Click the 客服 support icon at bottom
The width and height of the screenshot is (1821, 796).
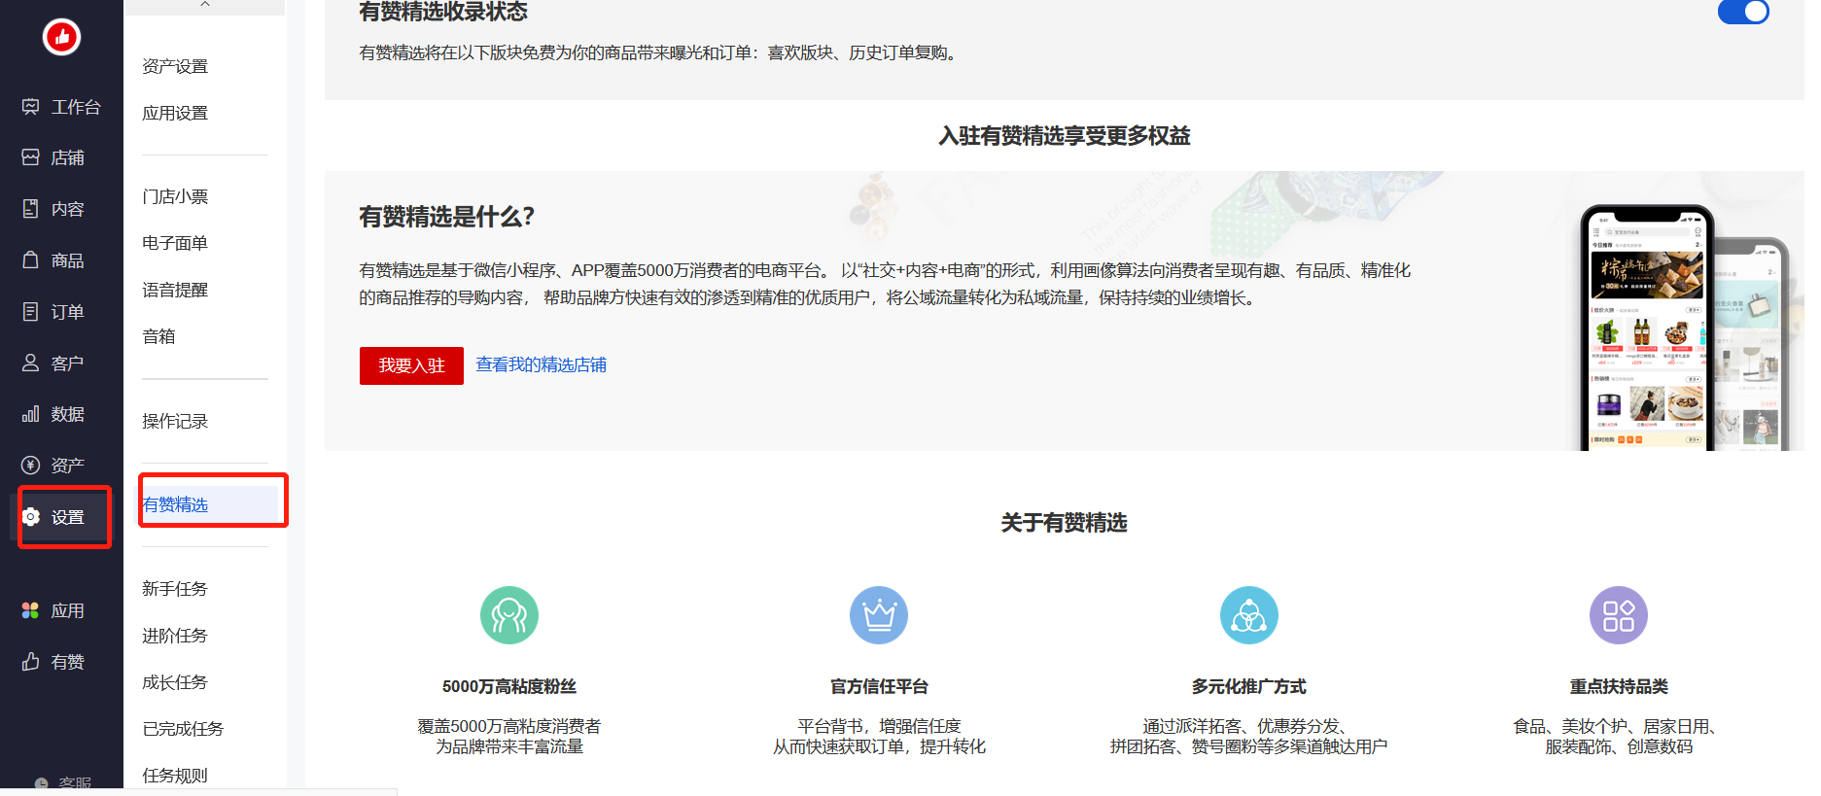[x=42, y=784]
